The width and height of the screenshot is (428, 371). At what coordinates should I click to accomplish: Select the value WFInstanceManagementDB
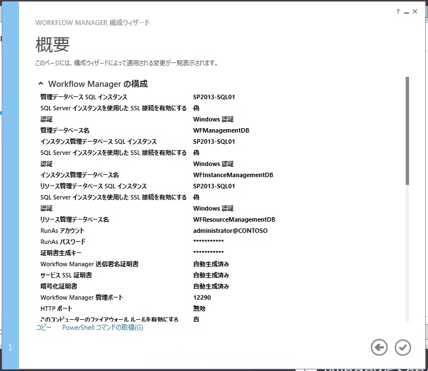(x=233, y=175)
